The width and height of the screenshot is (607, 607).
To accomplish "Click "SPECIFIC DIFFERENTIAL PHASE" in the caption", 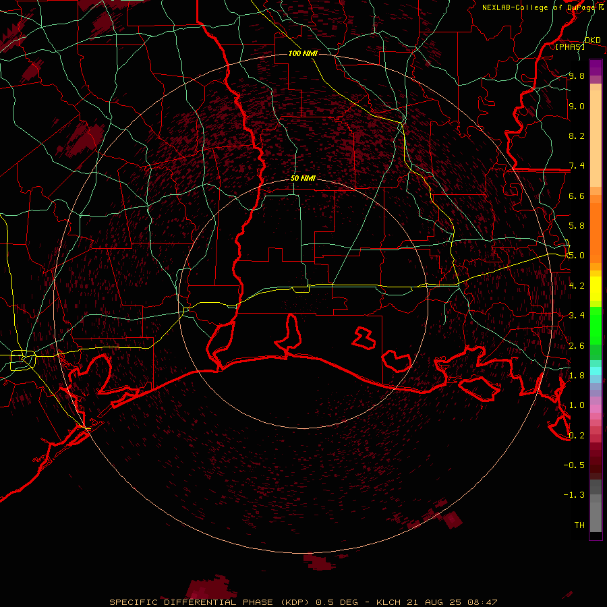I will [x=192, y=602].
